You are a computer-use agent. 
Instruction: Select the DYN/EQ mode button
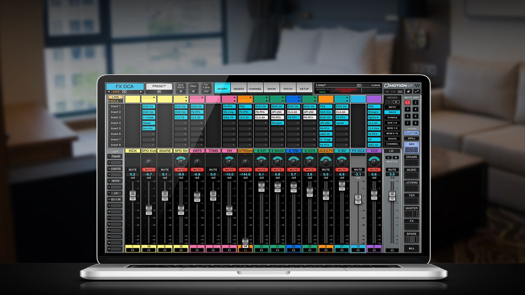point(392,118)
